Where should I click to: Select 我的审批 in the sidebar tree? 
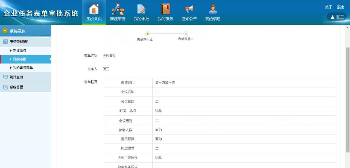pos(19,59)
